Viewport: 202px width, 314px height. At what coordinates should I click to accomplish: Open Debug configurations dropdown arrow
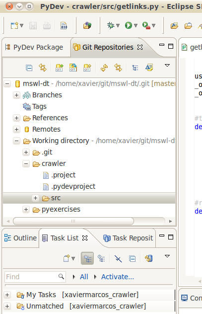coord(118,26)
